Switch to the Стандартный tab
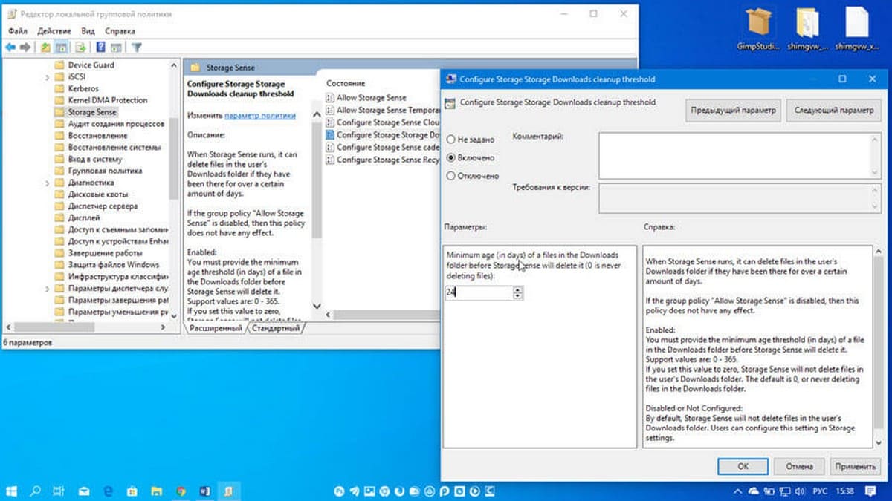The width and height of the screenshot is (892, 501). click(276, 327)
